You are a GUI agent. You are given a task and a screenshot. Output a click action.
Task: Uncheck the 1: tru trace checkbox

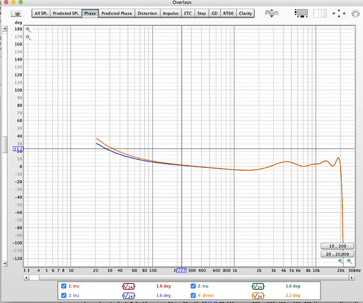[x=64, y=286]
